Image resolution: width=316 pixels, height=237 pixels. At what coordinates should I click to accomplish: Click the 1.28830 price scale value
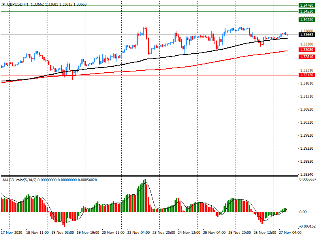(x=307, y=161)
